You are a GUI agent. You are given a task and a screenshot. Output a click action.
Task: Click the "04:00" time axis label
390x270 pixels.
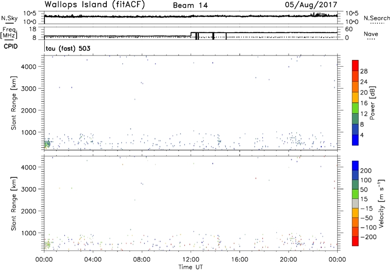pyautogui.click(x=93, y=260)
